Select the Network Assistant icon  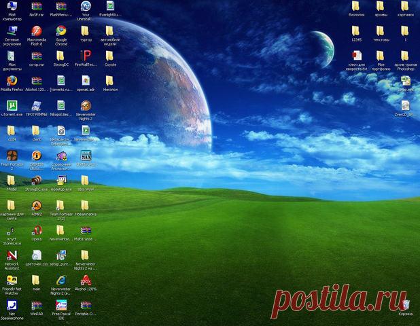pos(12,255)
